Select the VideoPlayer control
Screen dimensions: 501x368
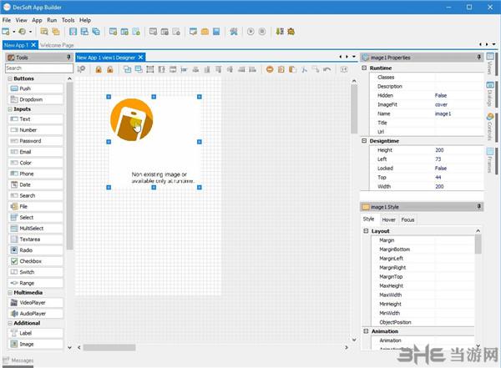point(35,303)
